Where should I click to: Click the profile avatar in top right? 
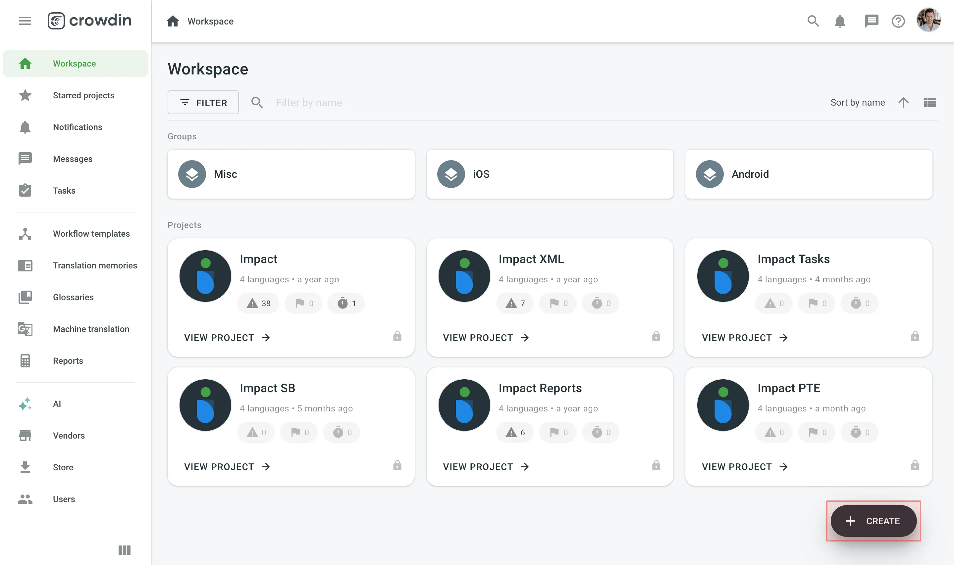929,20
